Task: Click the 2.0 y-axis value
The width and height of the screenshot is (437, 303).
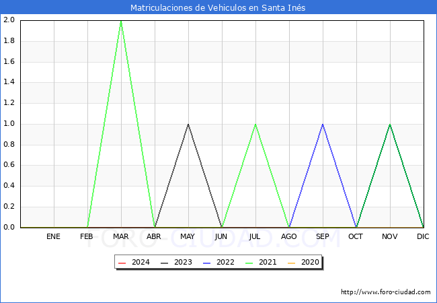Action: point(9,20)
